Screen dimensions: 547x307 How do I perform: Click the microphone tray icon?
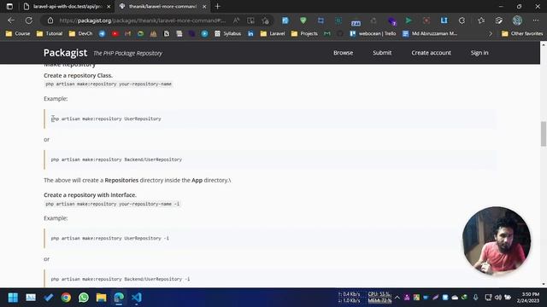click(x=475, y=298)
